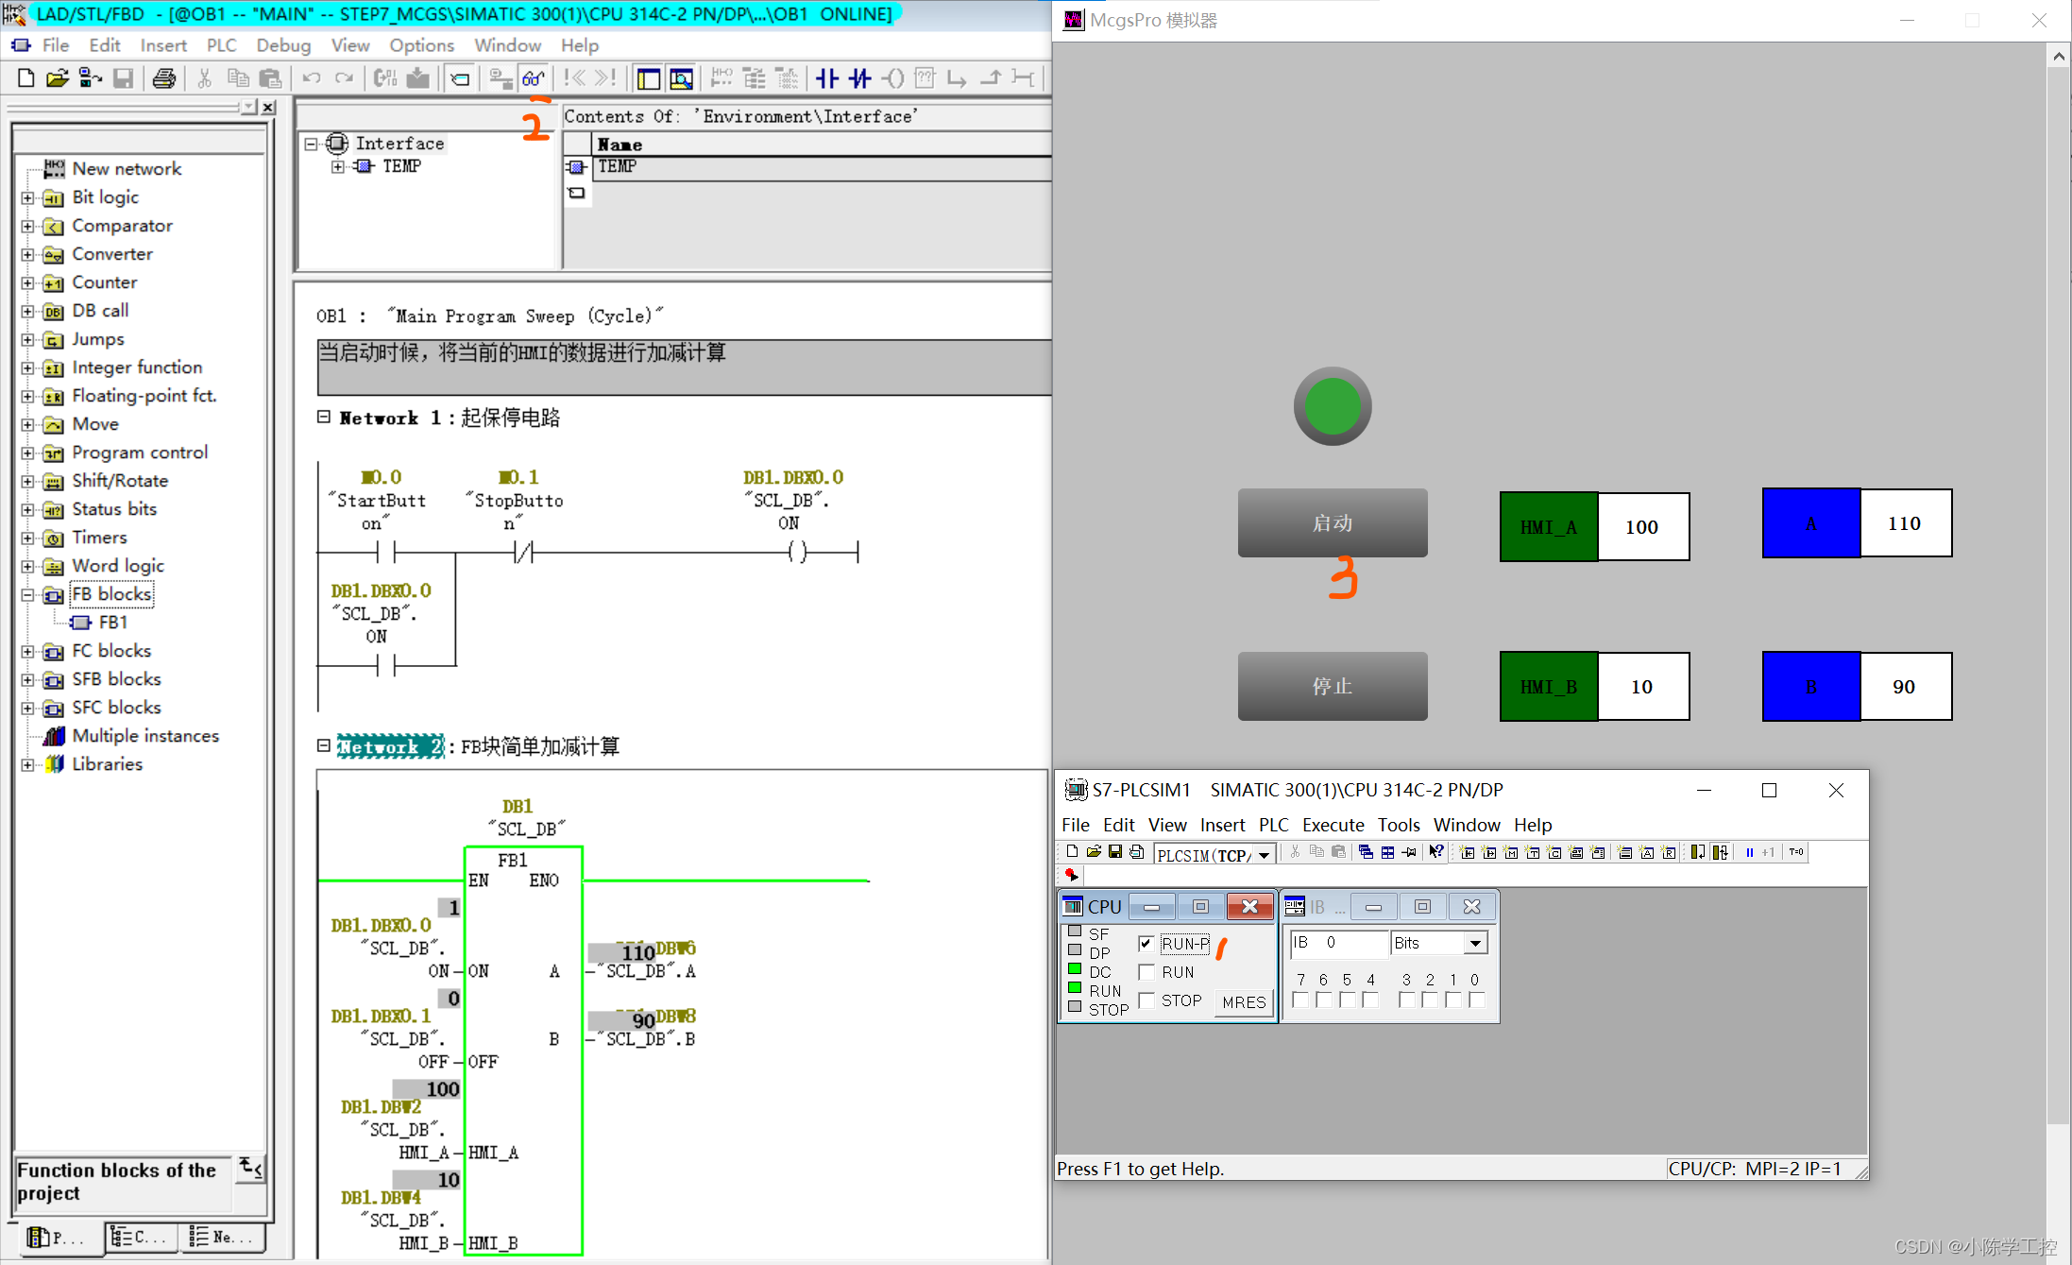Click the Save icon in PLCSIM toolbar

coord(1115,851)
